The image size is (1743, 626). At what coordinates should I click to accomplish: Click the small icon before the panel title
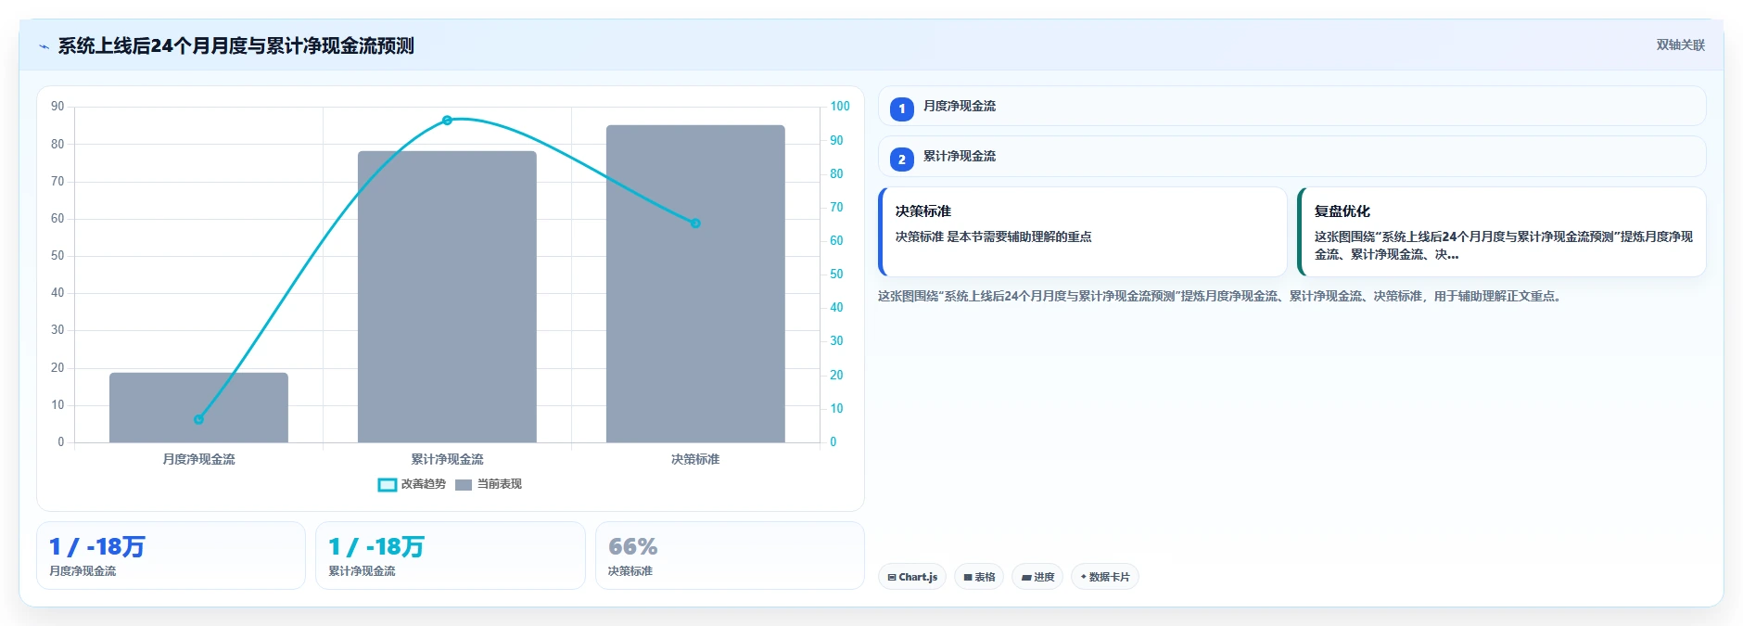(44, 46)
